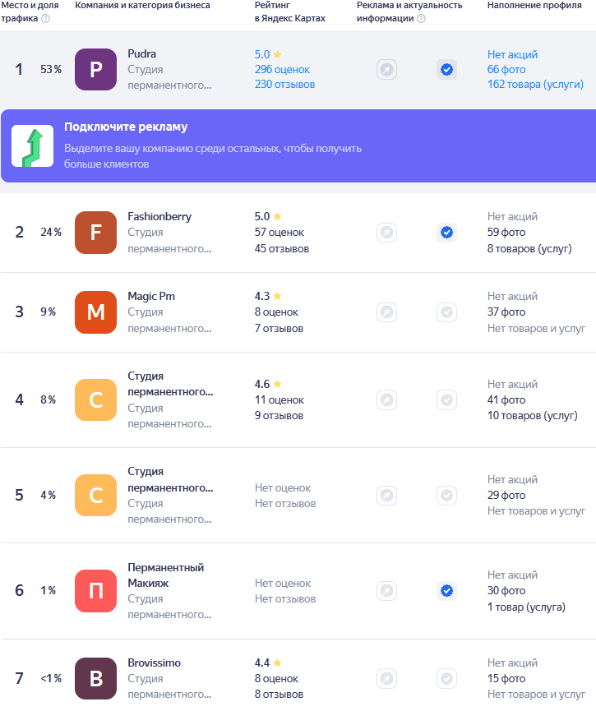Viewport: 596px width, 711px height.
Task: Click the help icon next to Реклама и актуальность информации
Action: point(421,19)
